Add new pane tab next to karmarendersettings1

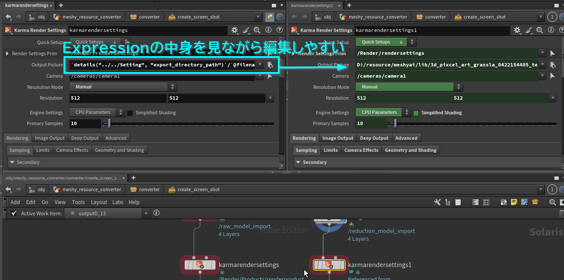point(349,5)
